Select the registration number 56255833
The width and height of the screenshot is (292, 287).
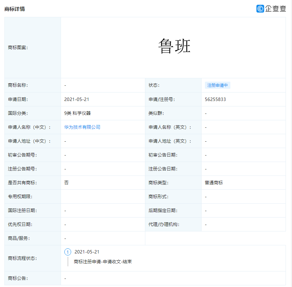click(215, 99)
